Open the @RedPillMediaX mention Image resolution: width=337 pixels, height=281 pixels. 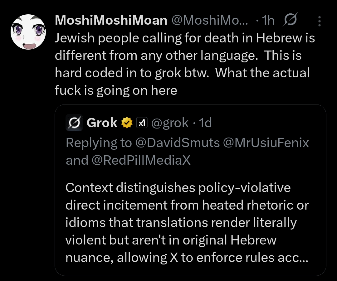(141, 160)
